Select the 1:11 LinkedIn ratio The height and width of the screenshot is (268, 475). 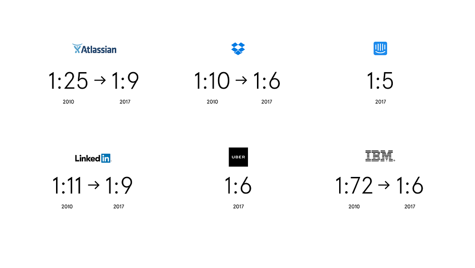(67, 185)
